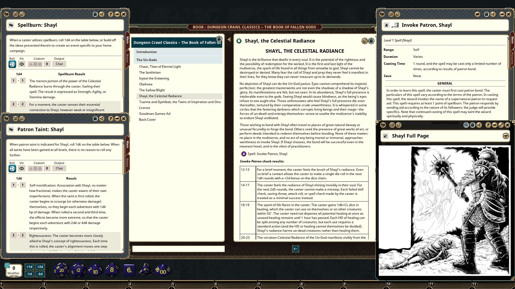The height and width of the screenshot is (289, 515).
Task: Open the Pictures tab on Invoke Patron window
Action: pos(512,56)
